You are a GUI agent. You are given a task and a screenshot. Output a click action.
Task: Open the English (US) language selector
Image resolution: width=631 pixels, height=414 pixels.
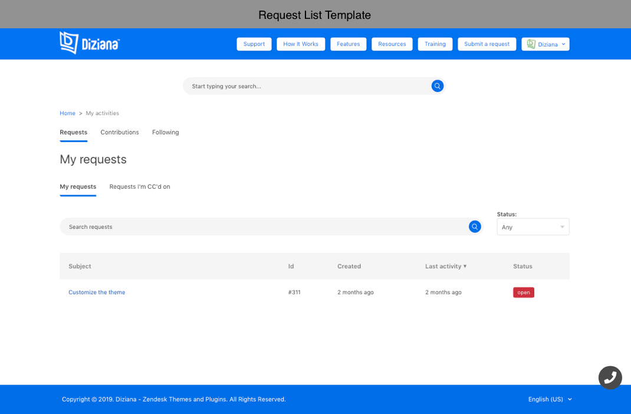(550, 399)
